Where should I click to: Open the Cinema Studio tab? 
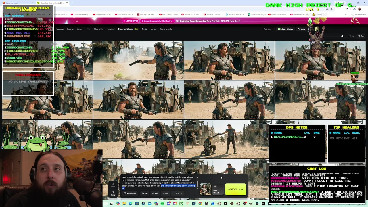[128, 29]
